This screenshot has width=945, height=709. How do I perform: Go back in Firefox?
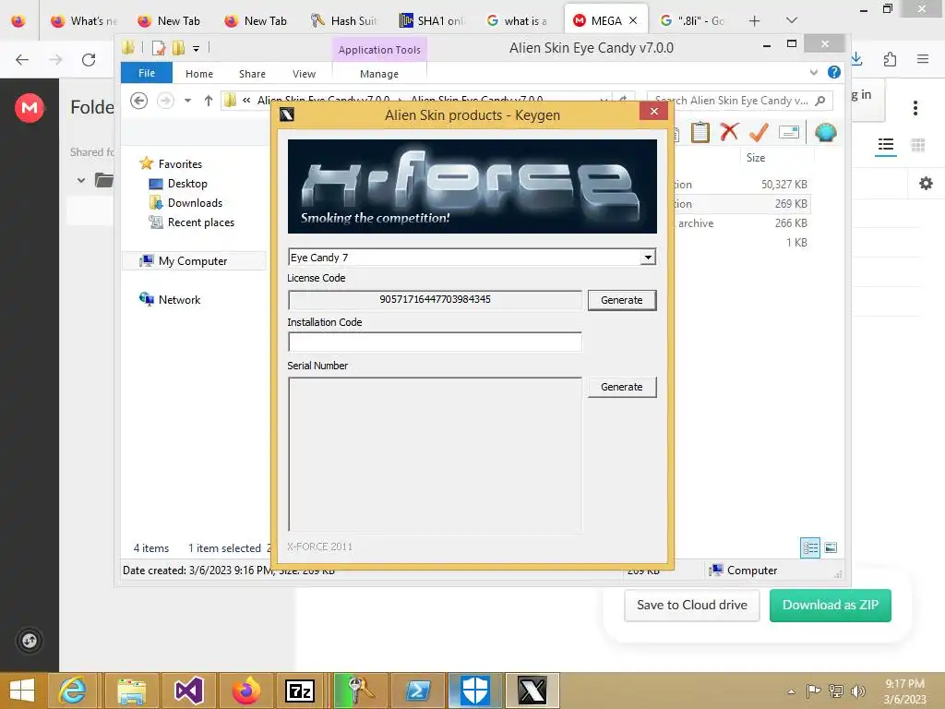click(22, 59)
